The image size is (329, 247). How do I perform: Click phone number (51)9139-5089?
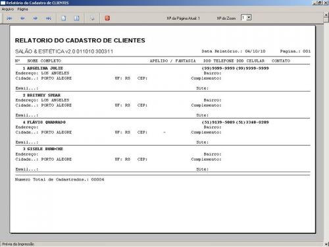[218, 123]
